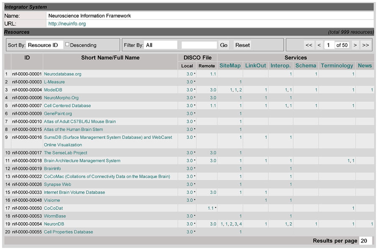The width and height of the screenshot is (378, 250).
Task: Select ID text nif-0000-00054
Action: click(x=27, y=224)
